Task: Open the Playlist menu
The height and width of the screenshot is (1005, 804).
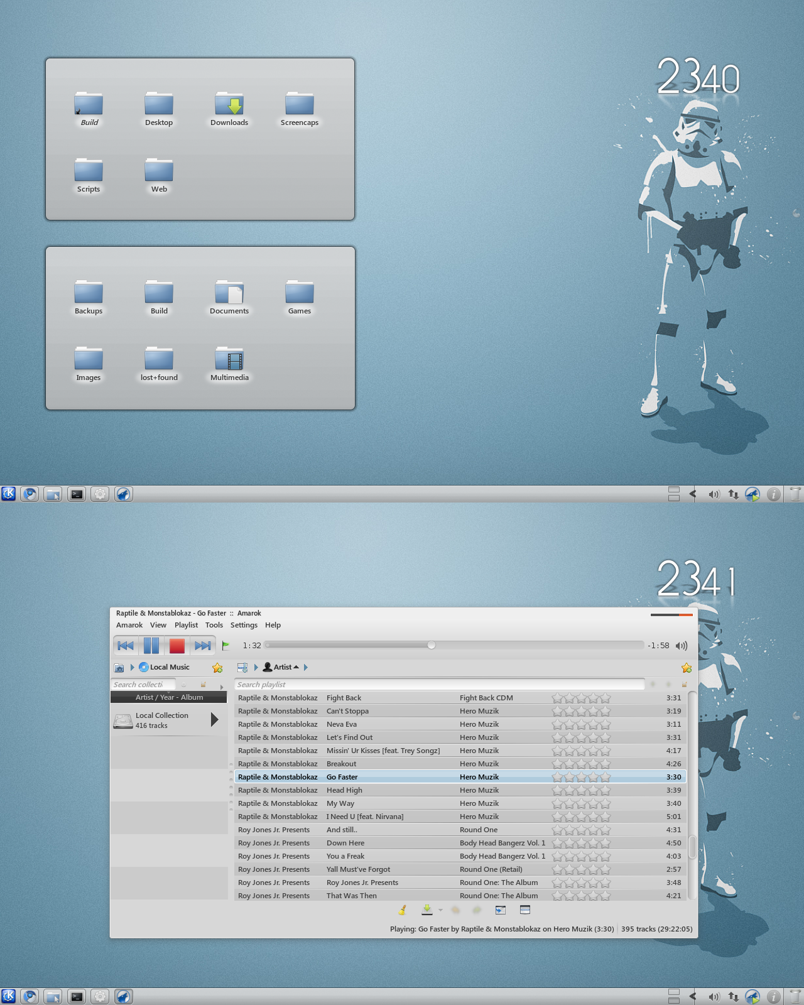Action: pyautogui.click(x=186, y=625)
